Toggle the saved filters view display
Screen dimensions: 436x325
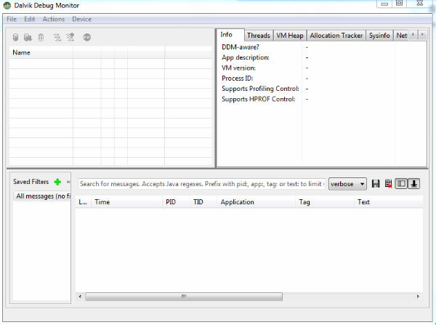401,184
